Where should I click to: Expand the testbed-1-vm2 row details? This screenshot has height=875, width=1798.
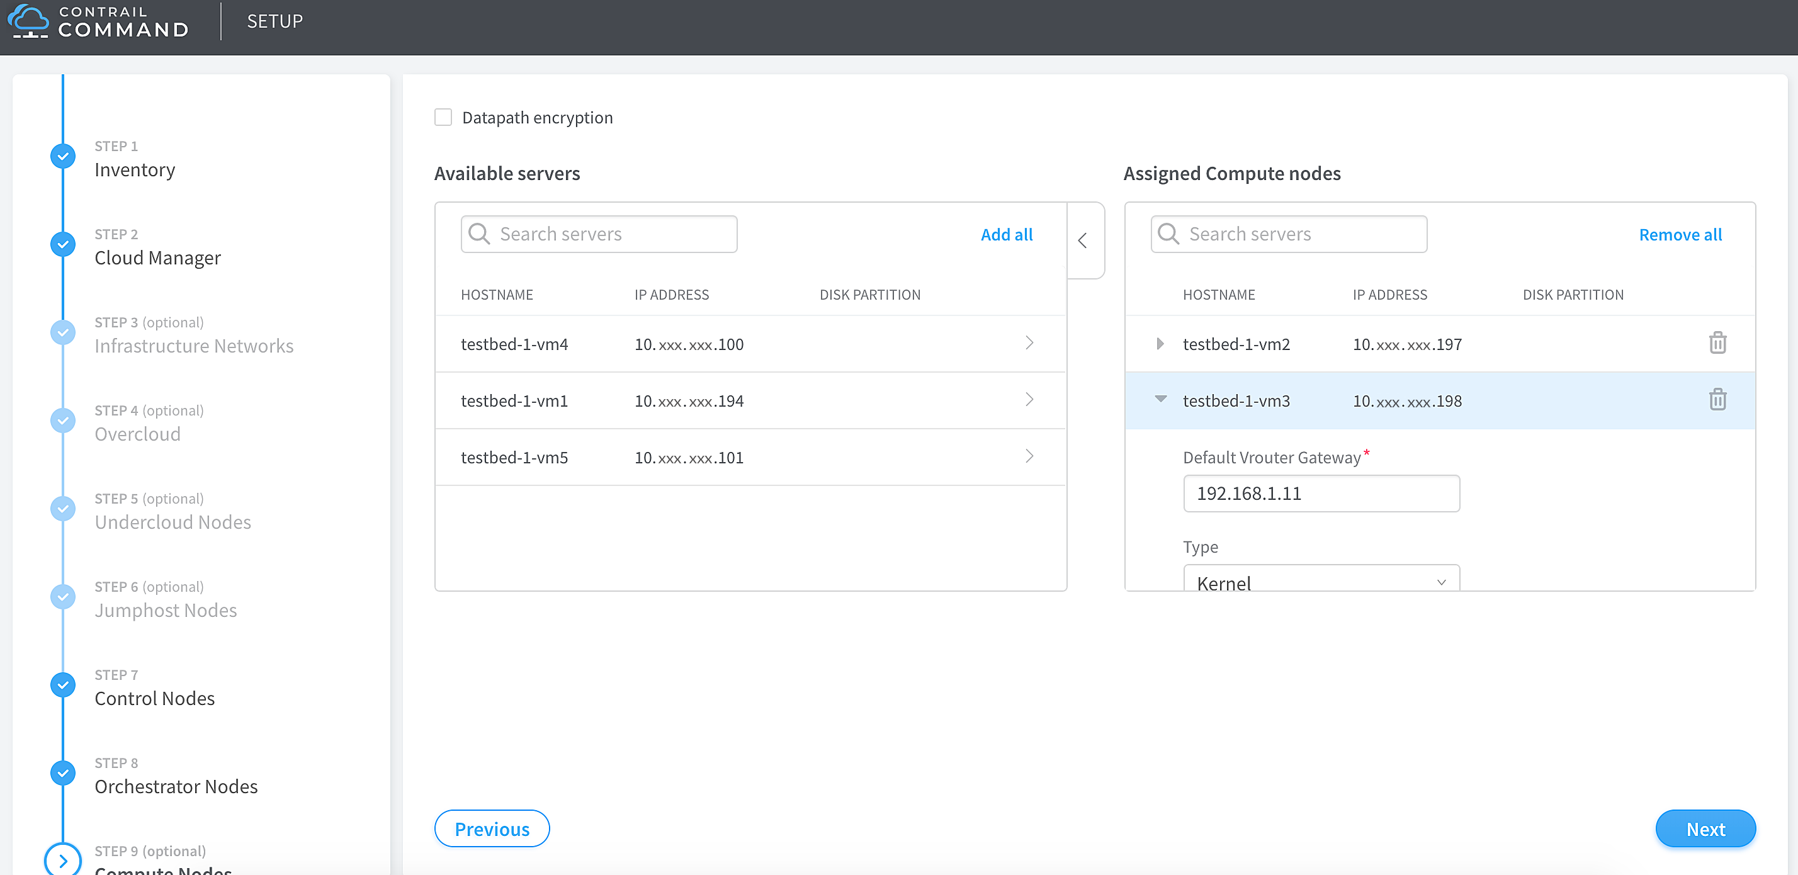(1160, 344)
